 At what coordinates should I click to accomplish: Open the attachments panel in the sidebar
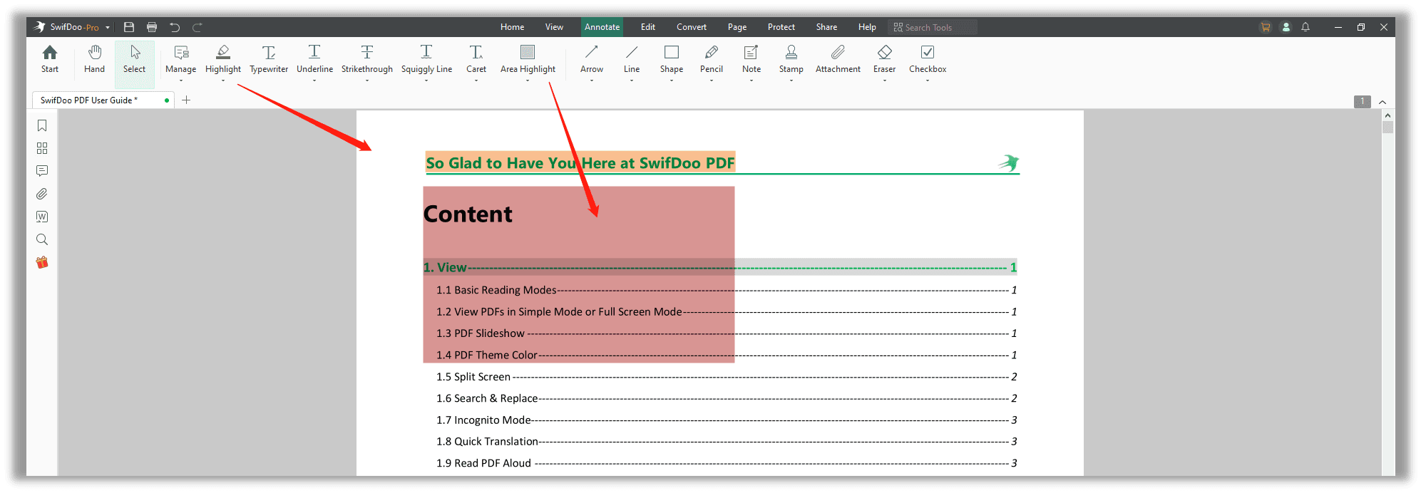pyautogui.click(x=42, y=194)
